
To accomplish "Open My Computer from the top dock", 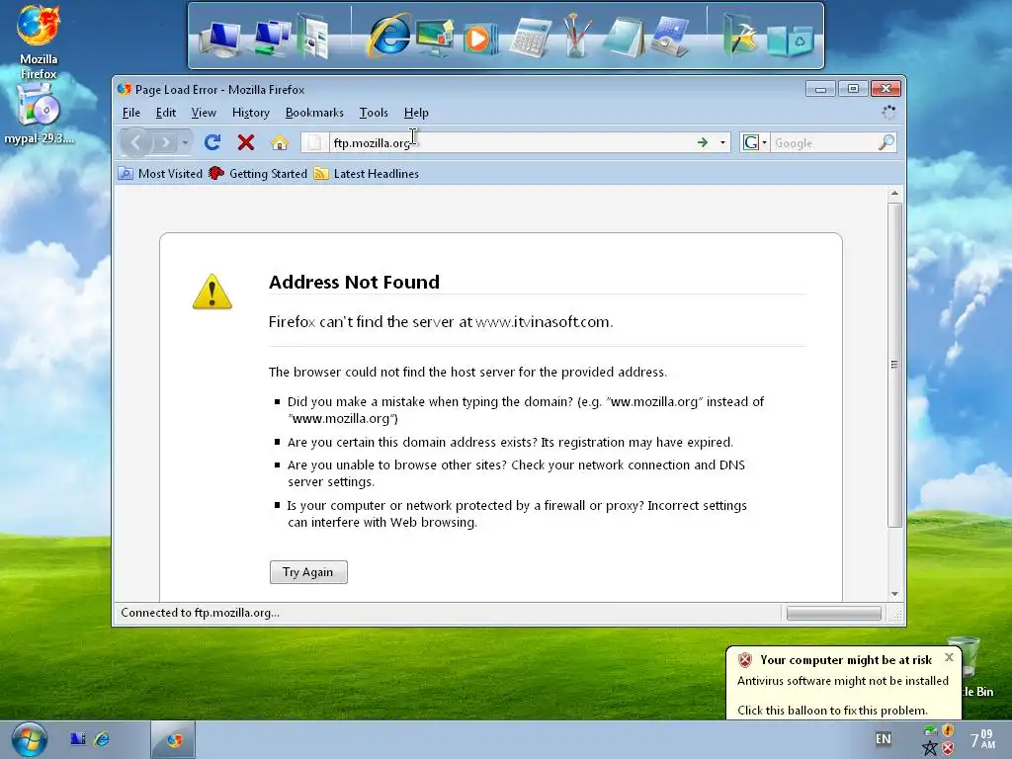I will [219, 38].
